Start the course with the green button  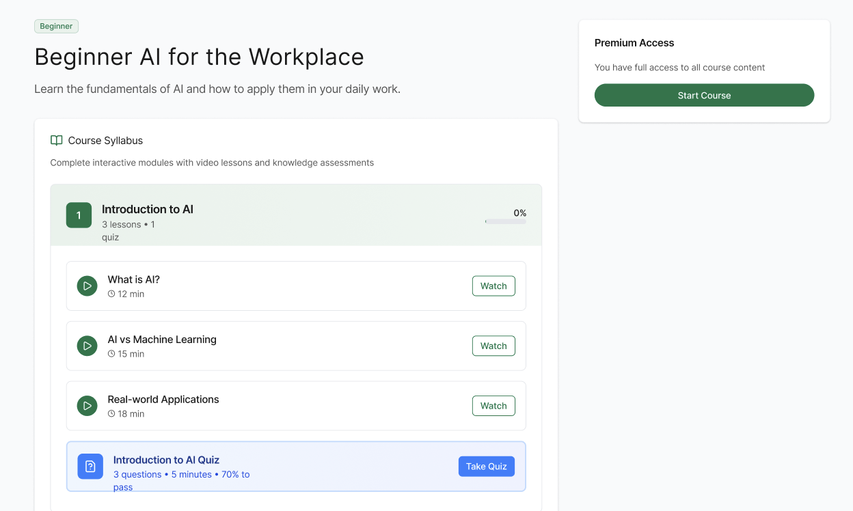click(704, 96)
